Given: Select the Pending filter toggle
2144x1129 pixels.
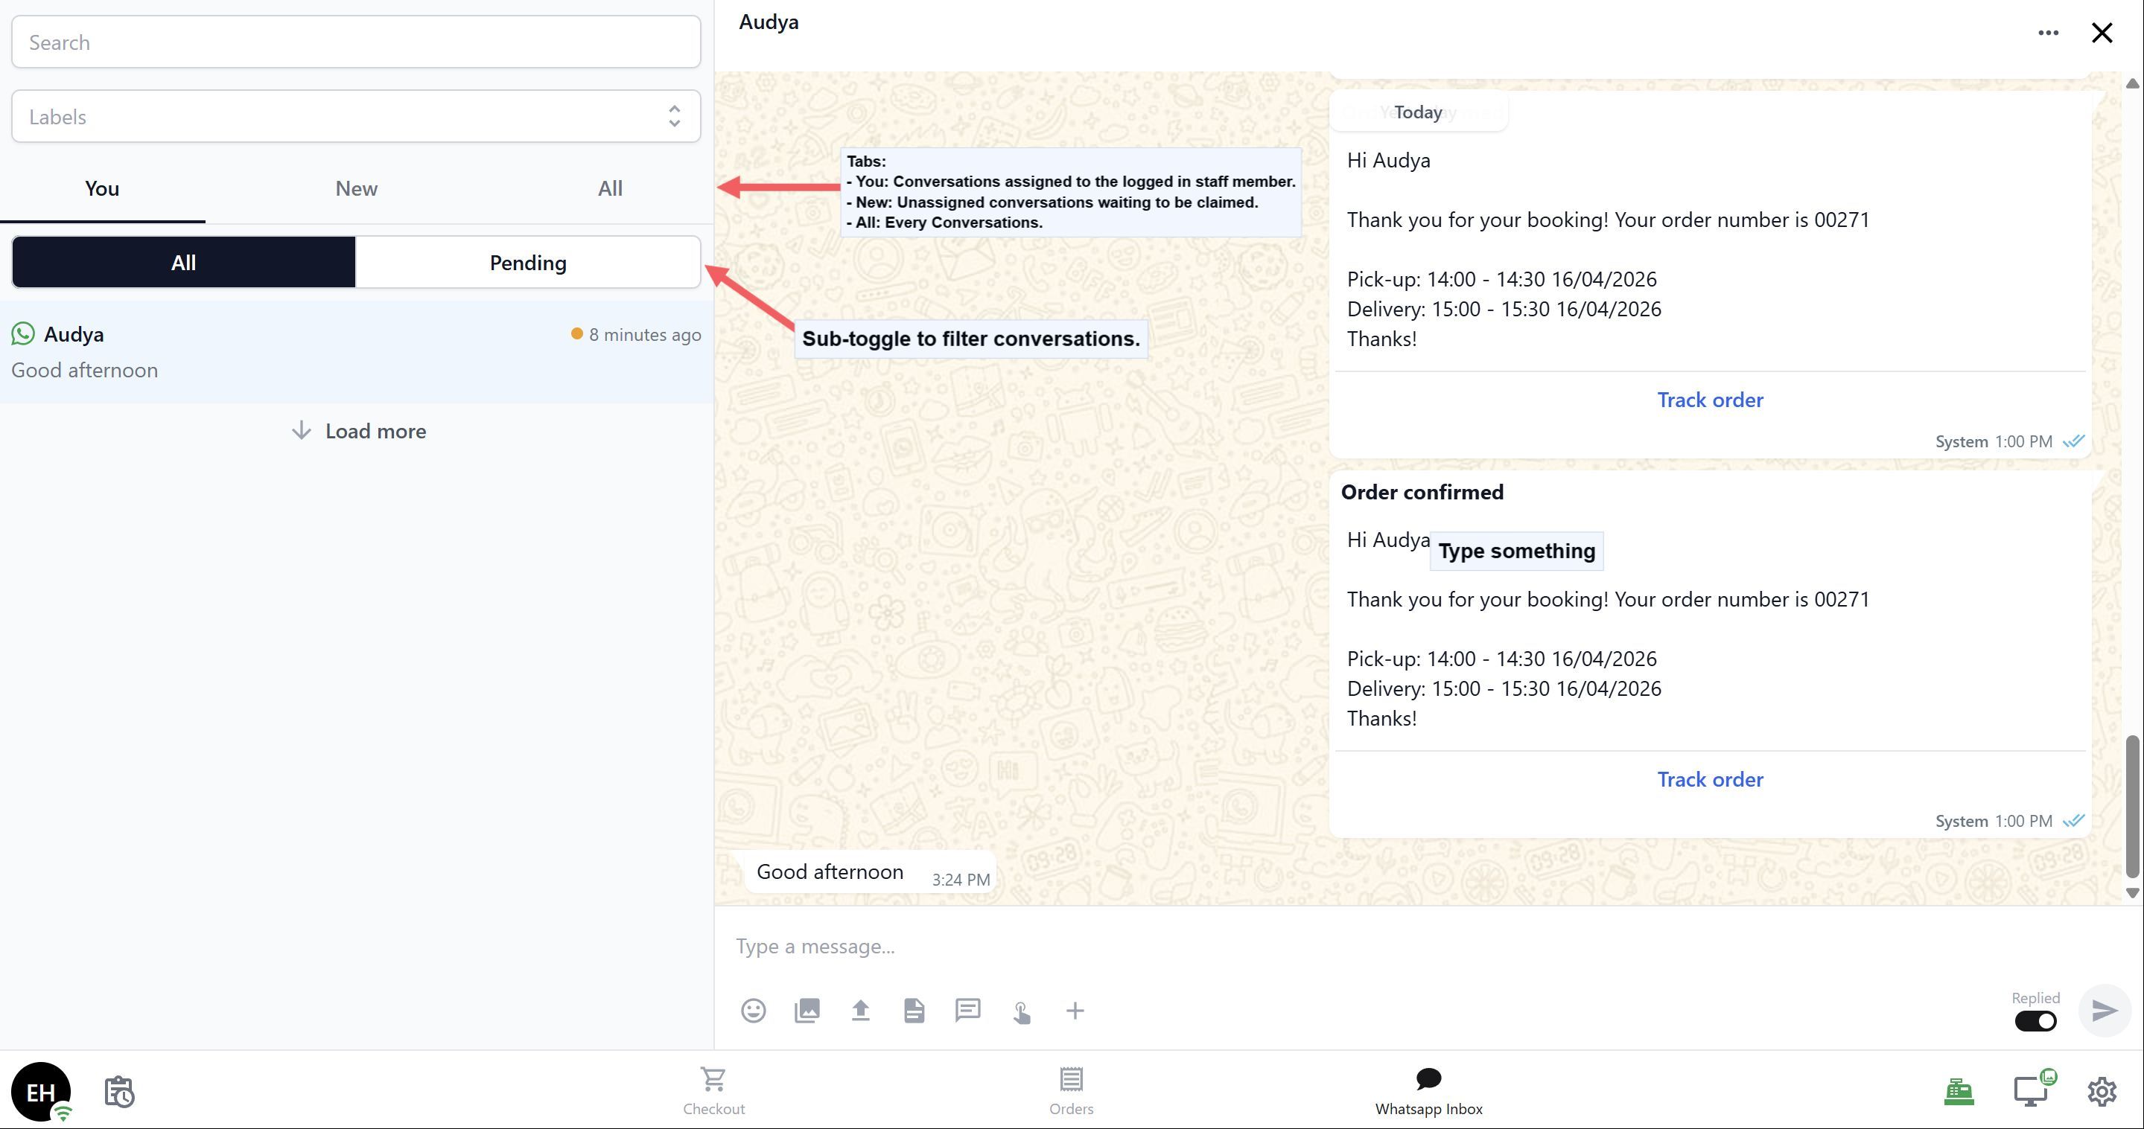Looking at the screenshot, I should 528,263.
